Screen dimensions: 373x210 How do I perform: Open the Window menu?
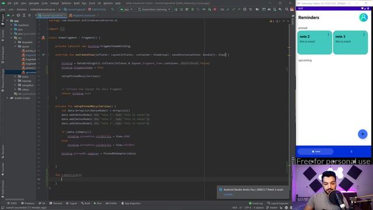point(108,3)
